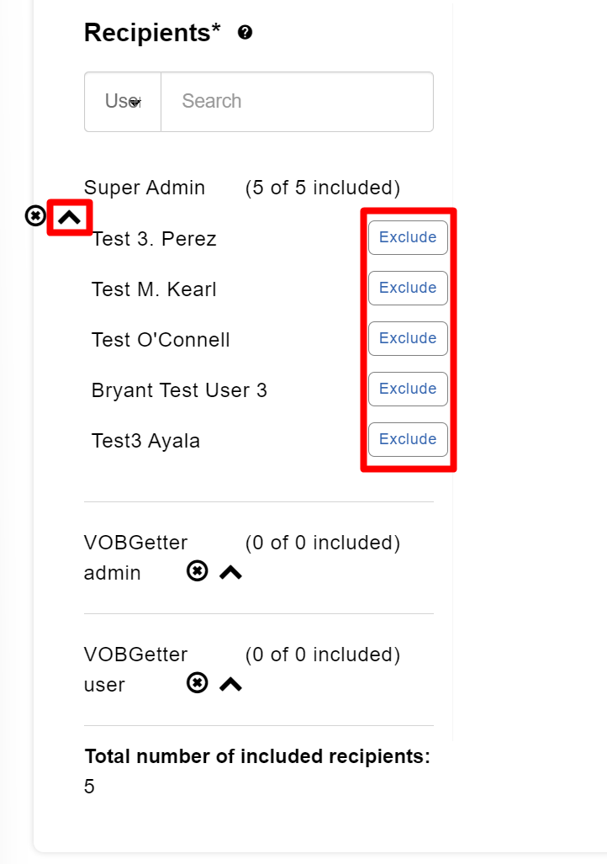Screen dimensions: 607x864
Task: Collapse the Super Admin member list
Action: [70, 217]
